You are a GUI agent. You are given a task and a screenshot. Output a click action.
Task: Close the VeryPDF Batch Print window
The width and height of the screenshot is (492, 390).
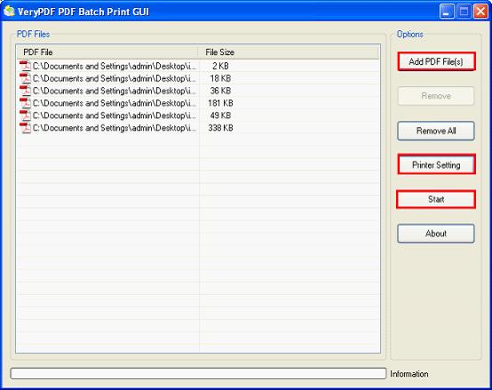(x=480, y=12)
